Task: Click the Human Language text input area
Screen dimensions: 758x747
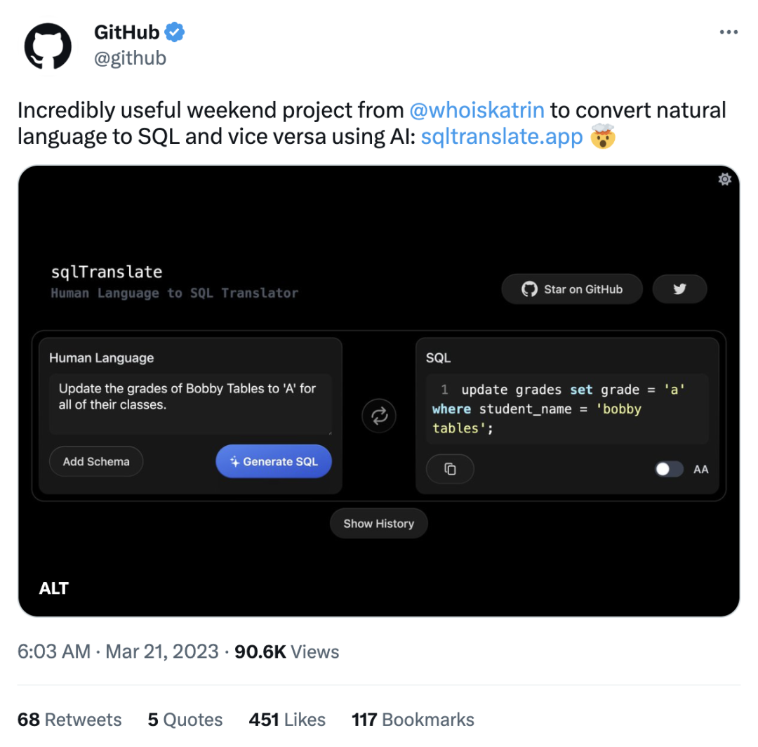Action: (190, 404)
